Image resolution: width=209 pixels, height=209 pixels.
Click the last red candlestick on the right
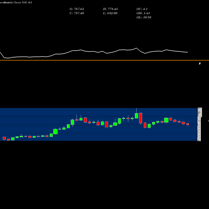[188, 124]
